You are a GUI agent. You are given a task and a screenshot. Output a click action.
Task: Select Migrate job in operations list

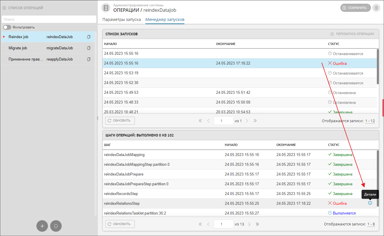click(x=18, y=48)
